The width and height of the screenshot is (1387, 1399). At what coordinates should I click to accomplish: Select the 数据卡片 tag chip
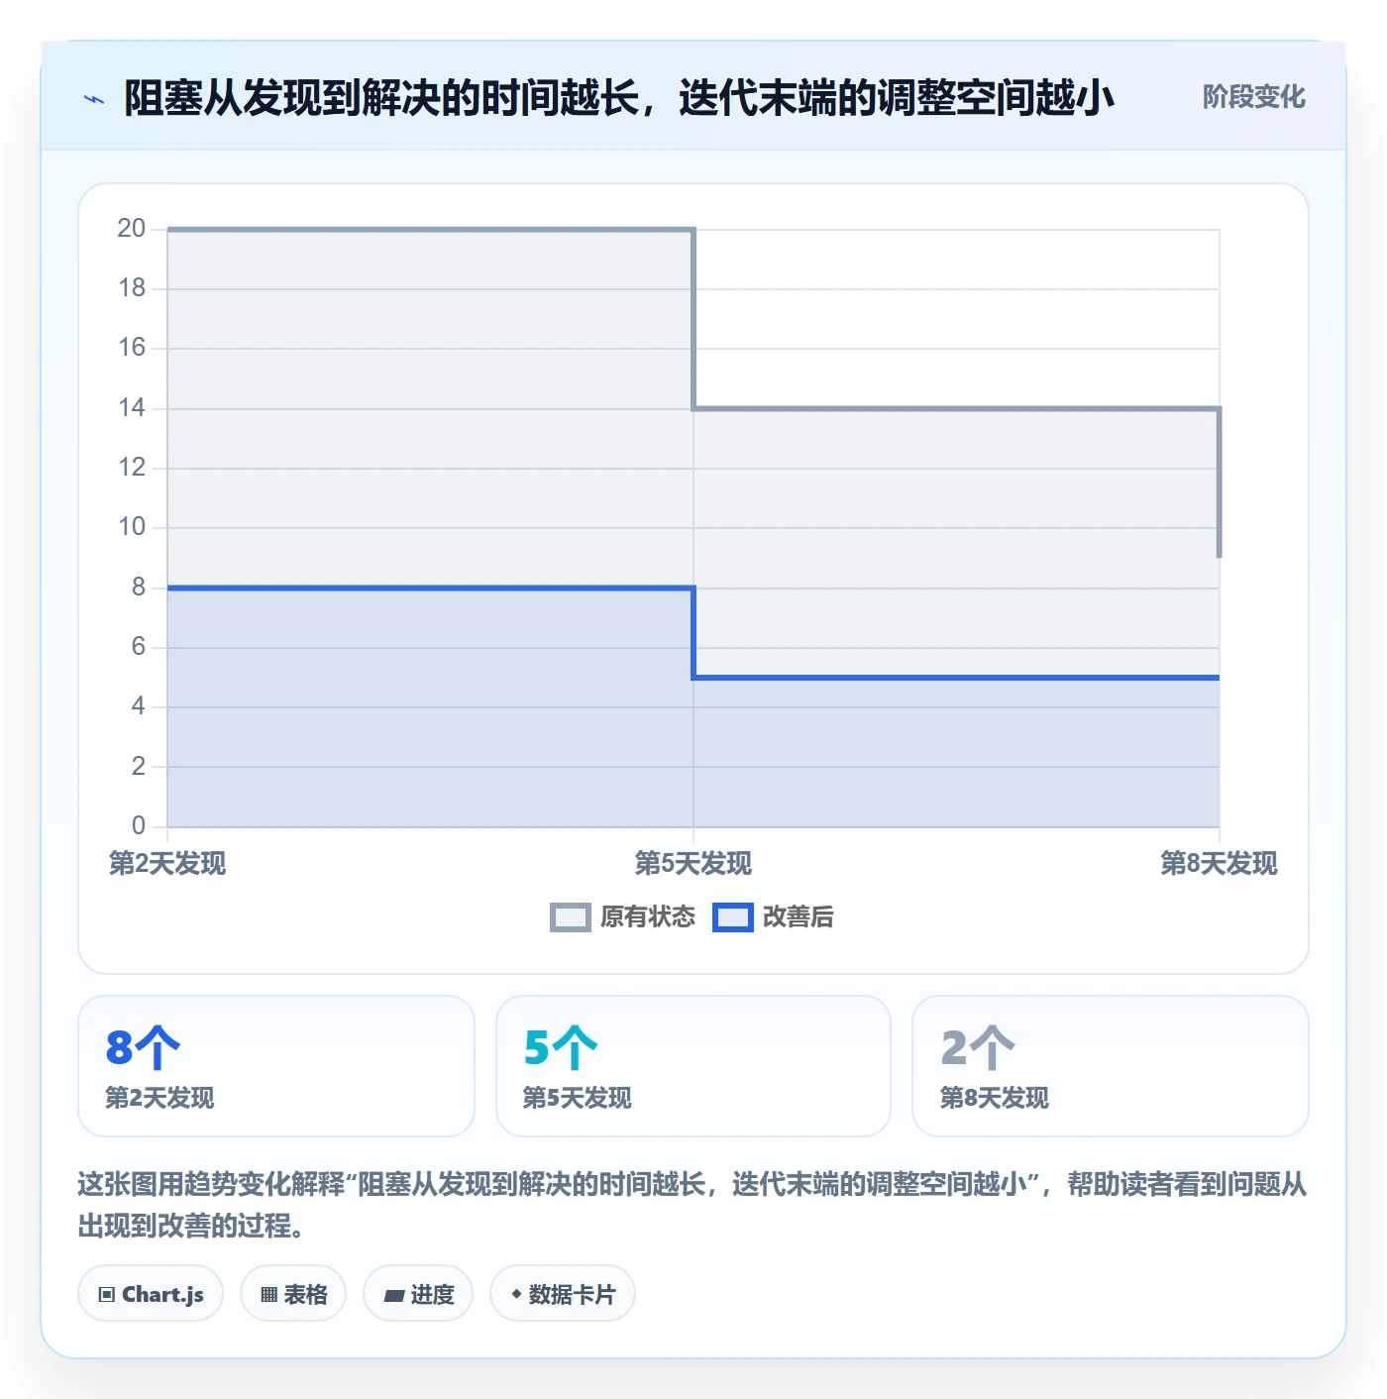point(563,1294)
